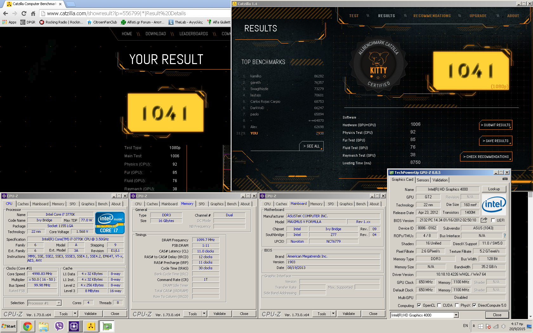The image size is (533, 333).
Task: Expand Tools dropdown arrow in CPU-Z CPU window
Action: (x=75, y=314)
